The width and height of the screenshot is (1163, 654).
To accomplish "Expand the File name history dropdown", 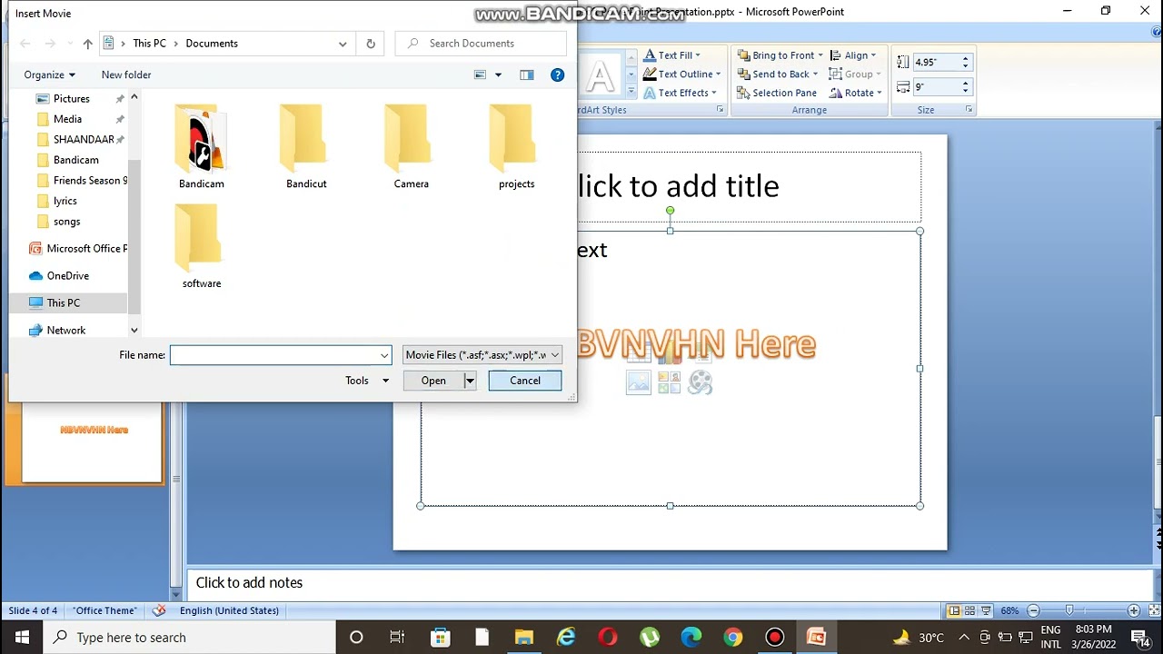I will [384, 355].
